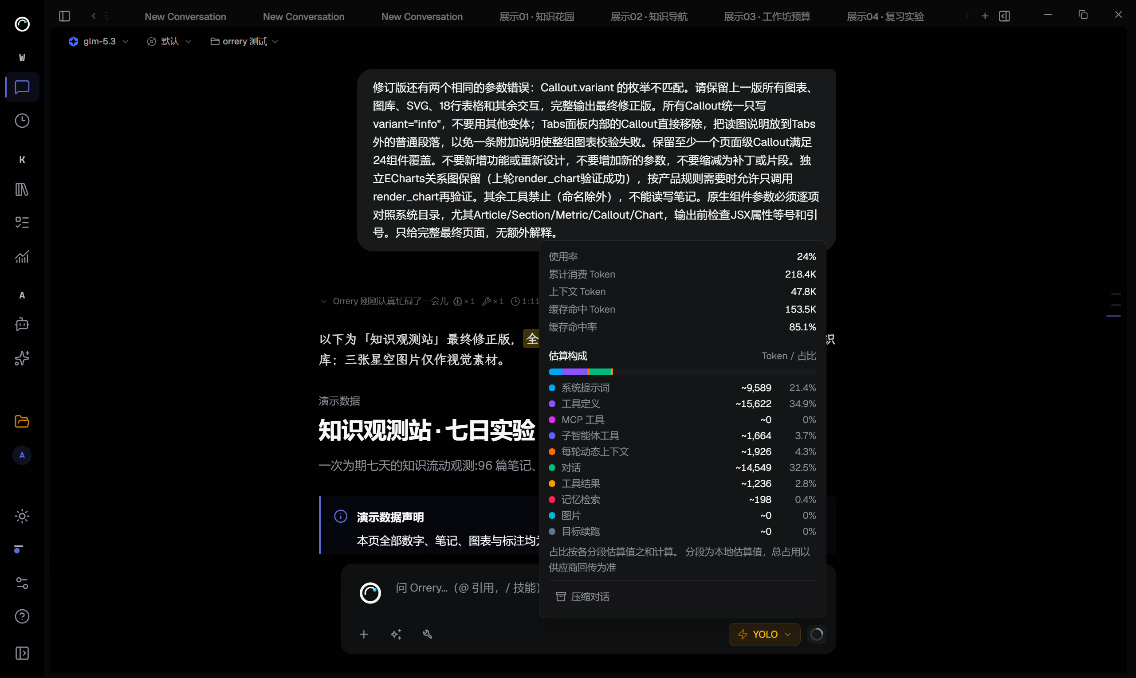The height and width of the screenshot is (678, 1136).
Task: Toggle the right side panel icon
Action: point(1004,16)
